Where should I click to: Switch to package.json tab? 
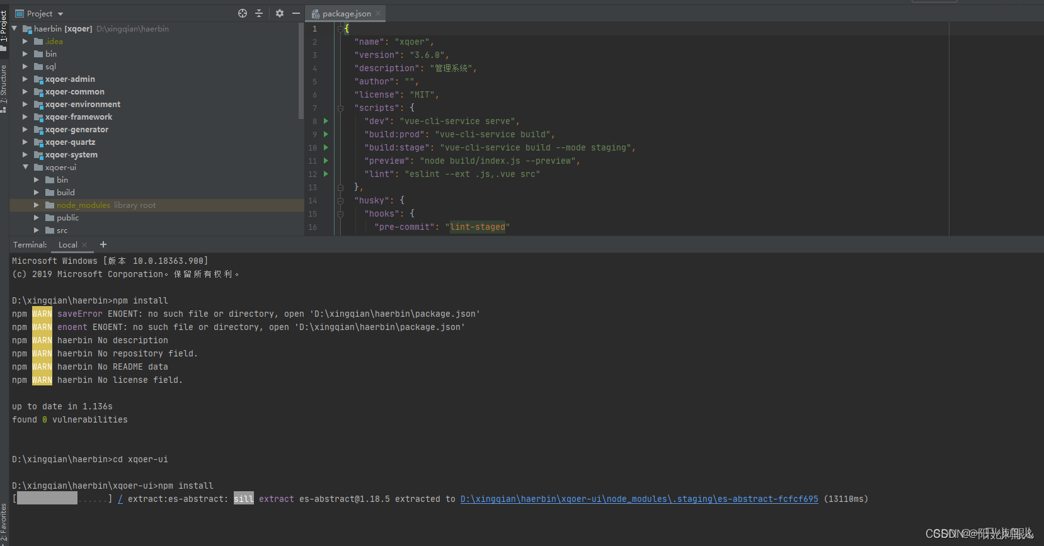(x=347, y=13)
